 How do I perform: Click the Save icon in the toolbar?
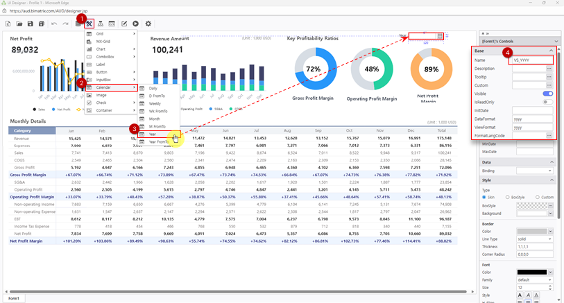(31, 24)
